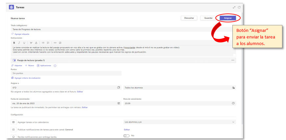Click the Guardar button to save the draft
286x140 pixels.
coord(208,18)
